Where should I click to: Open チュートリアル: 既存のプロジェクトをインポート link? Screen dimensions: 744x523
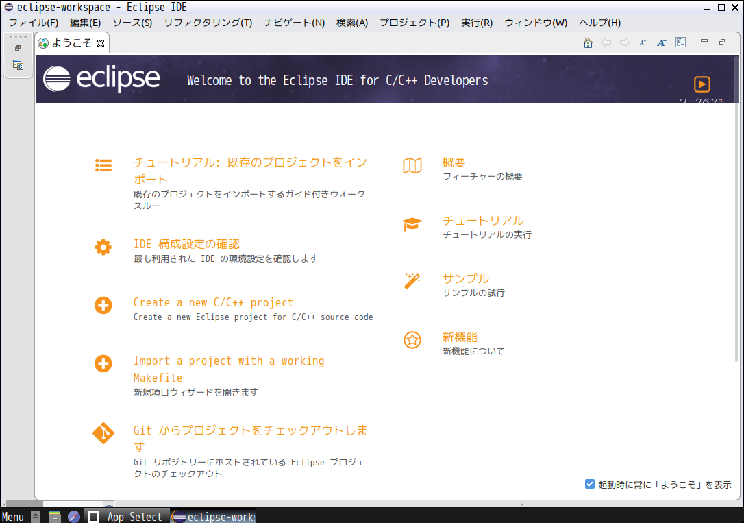[250, 171]
